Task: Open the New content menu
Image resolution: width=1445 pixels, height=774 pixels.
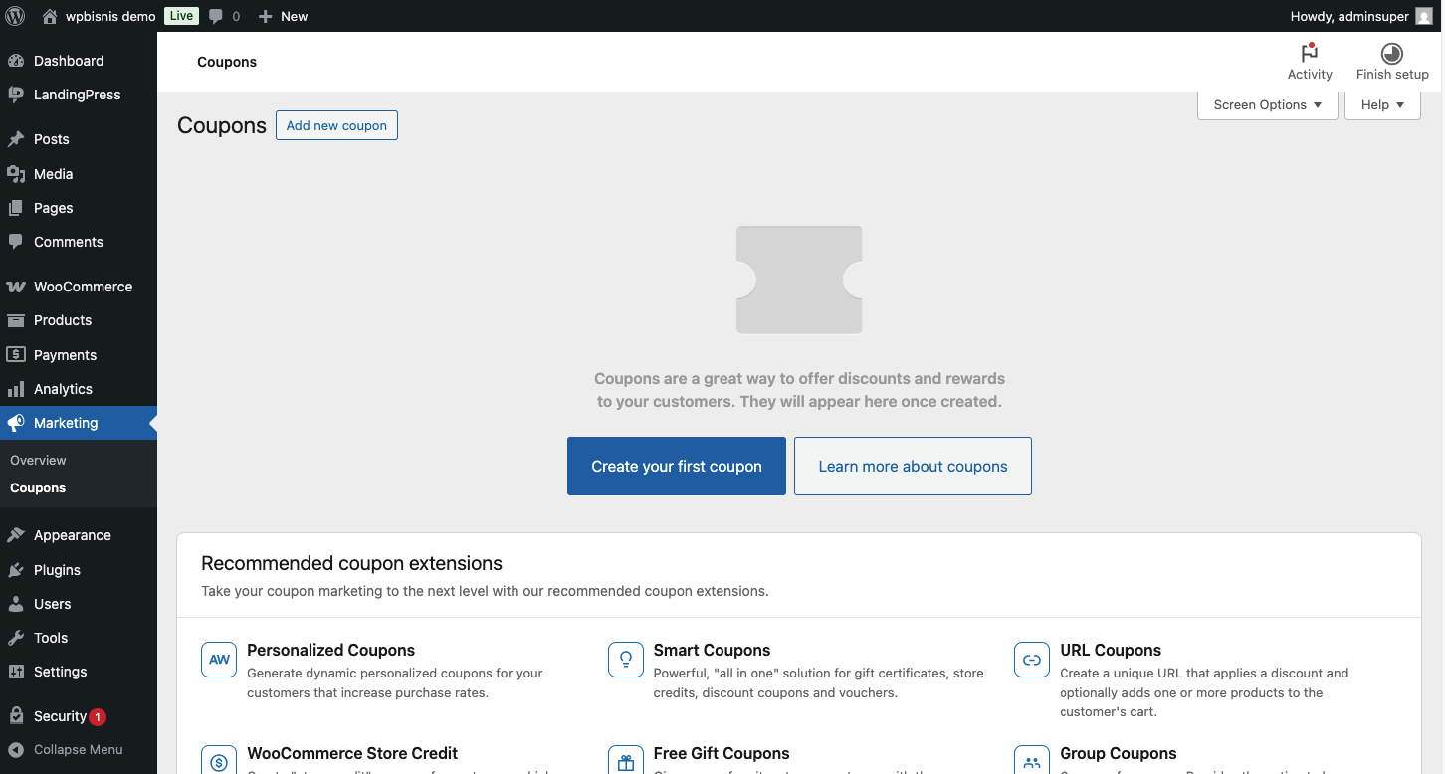Action: coord(283,16)
